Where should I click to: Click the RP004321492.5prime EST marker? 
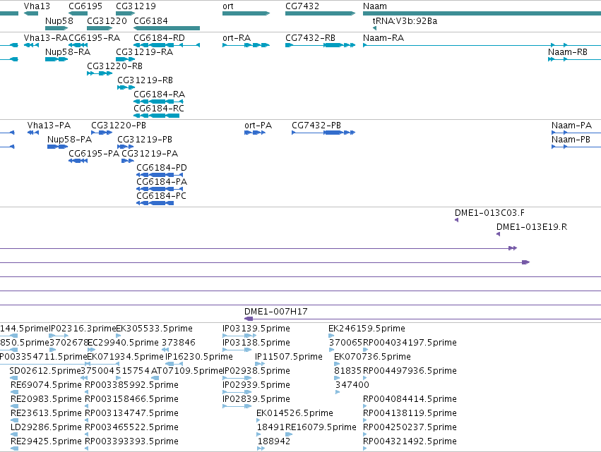click(x=365, y=448)
